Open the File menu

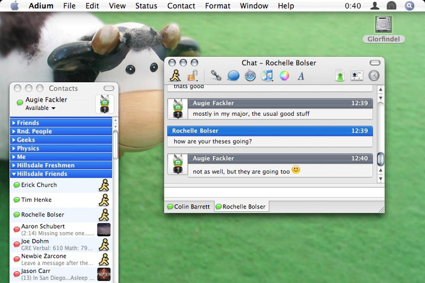[69, 6]
